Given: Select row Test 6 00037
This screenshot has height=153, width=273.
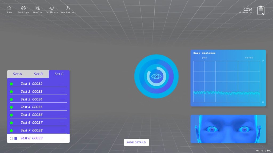Looking at the screenshot, I should 38,122.
